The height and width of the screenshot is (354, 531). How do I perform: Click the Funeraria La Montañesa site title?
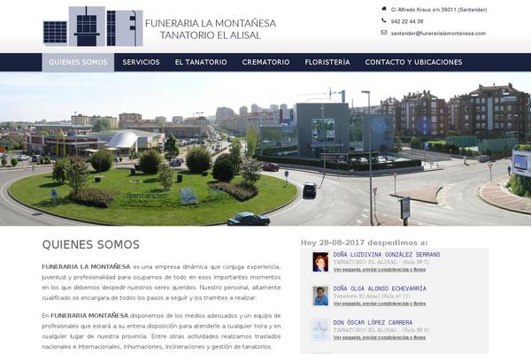pos(211,29)
